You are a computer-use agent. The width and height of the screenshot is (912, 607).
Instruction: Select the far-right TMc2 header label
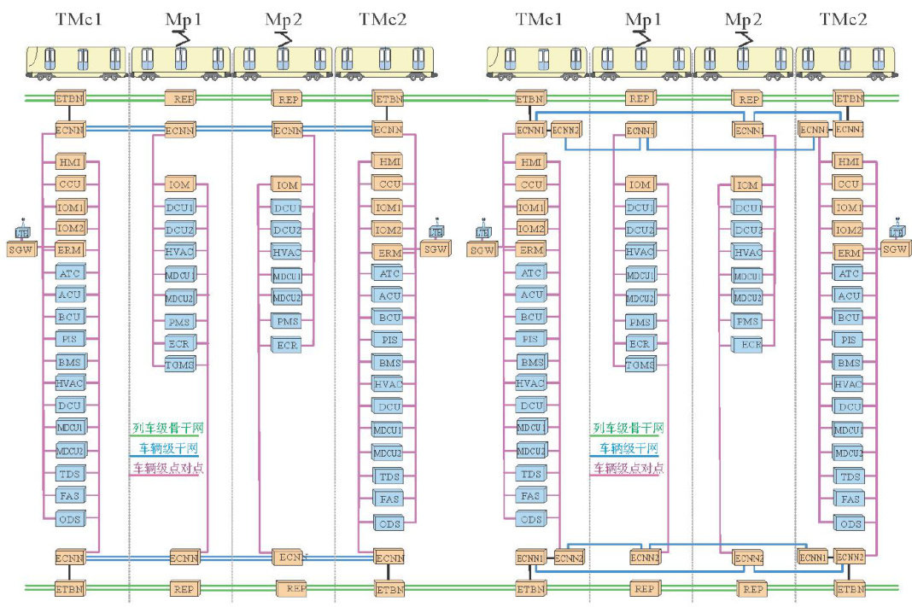843,18
